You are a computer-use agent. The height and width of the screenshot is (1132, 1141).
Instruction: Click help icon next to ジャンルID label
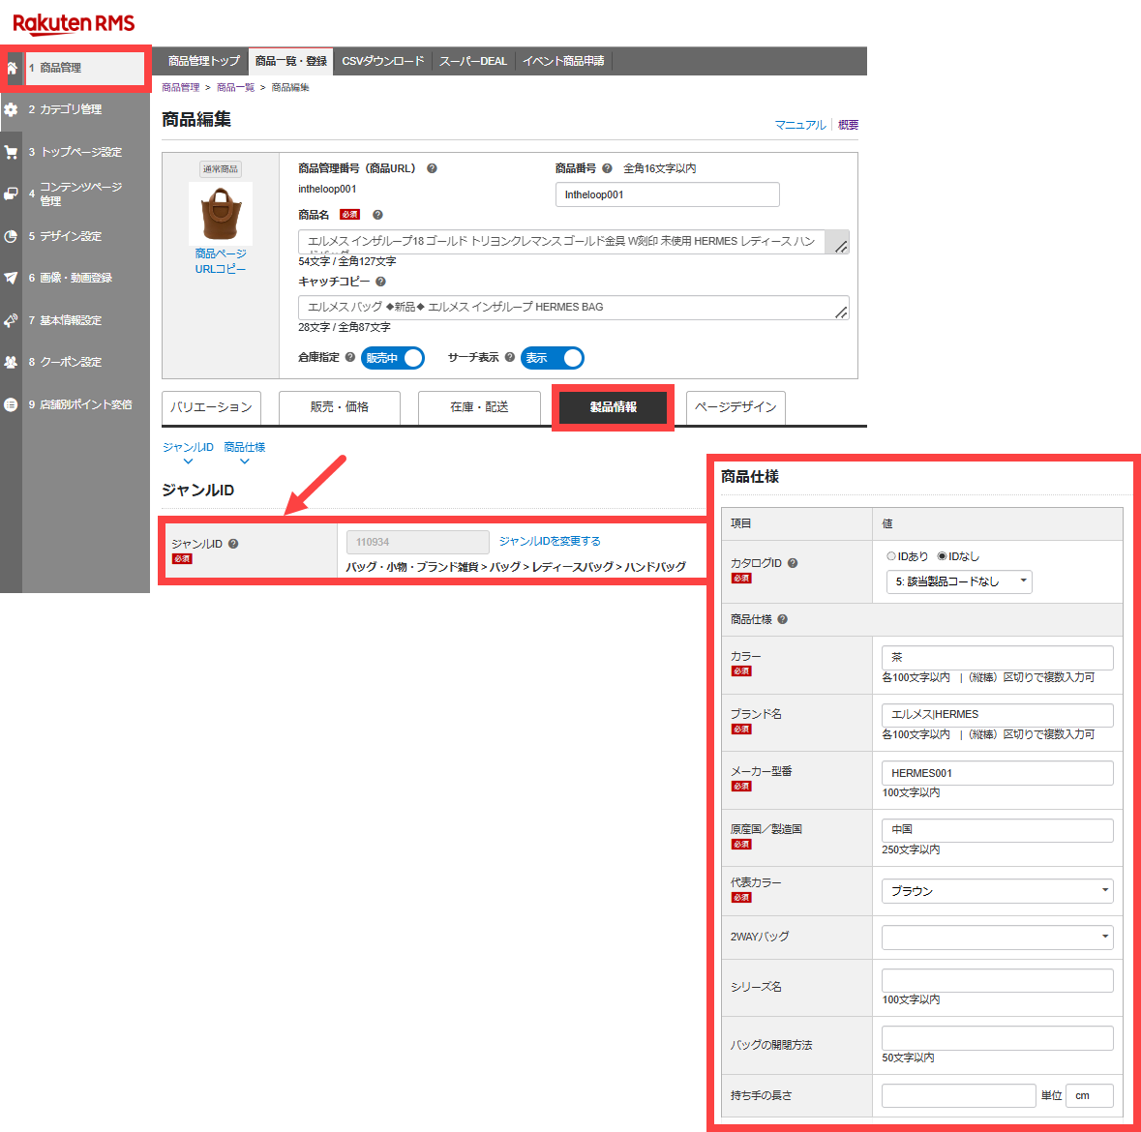[233, 544]
